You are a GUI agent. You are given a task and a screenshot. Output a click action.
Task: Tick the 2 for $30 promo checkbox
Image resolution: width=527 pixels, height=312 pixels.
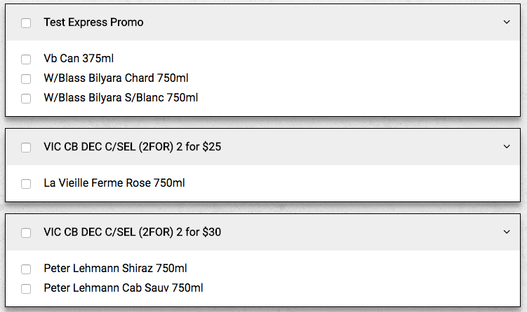tap(26, 232)
